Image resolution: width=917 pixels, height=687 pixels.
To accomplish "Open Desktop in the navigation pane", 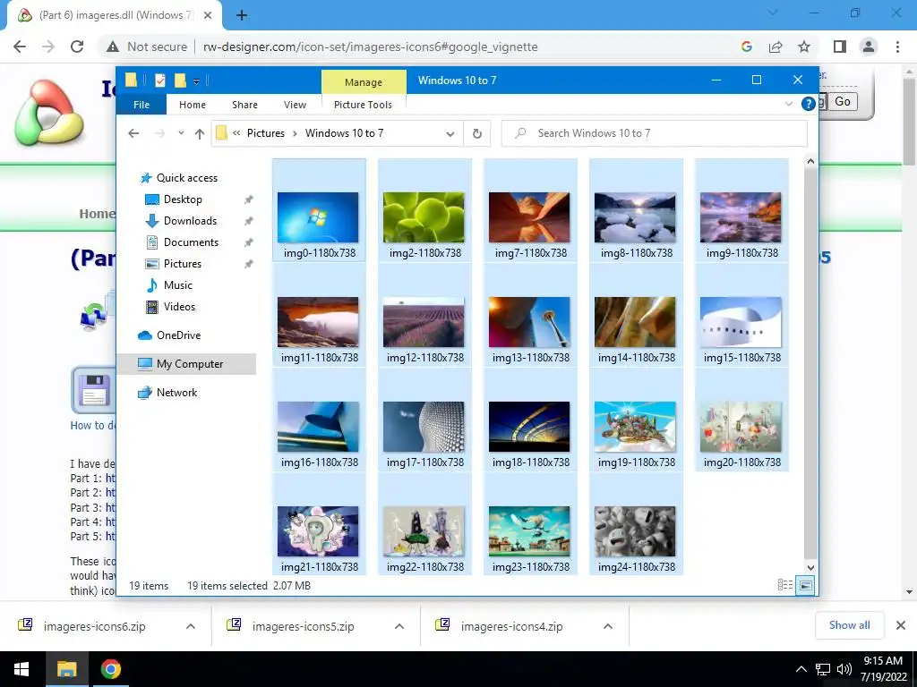I will [183, 199].
